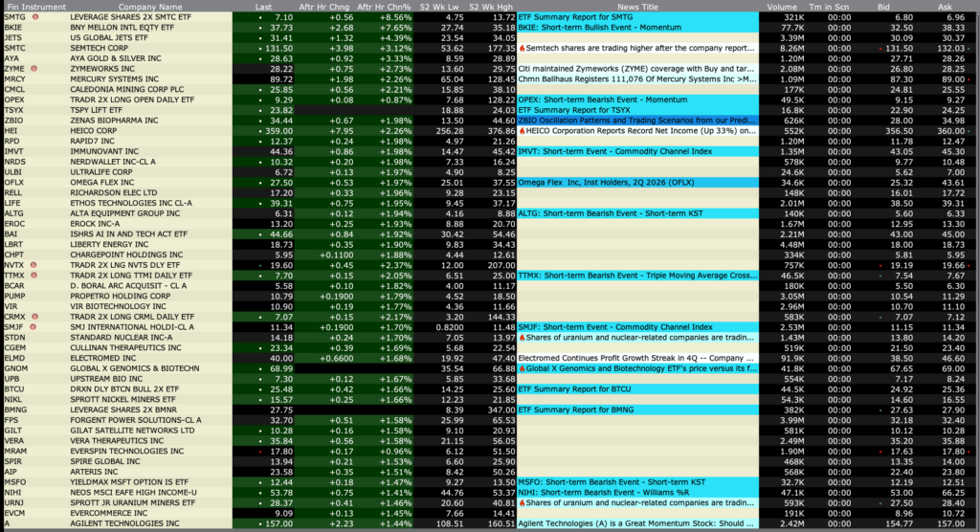Select the SMTC ticker cell
This screenshot has width=980, height=532.
[x=15, y=48]
